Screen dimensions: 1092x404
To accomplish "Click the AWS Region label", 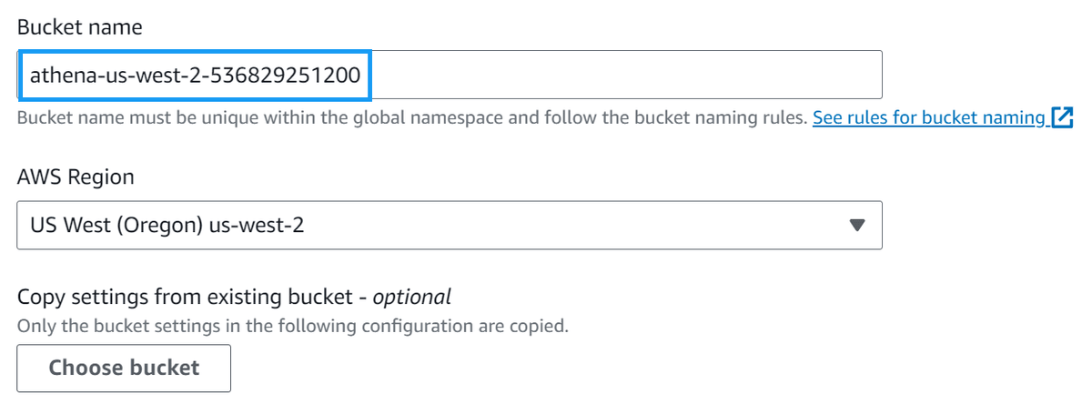I will pyautogui.click(x=76, y=177).
